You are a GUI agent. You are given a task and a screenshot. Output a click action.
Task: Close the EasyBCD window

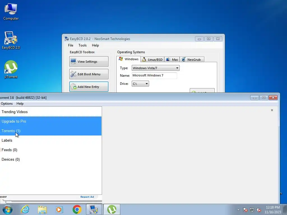click(218, 39)
